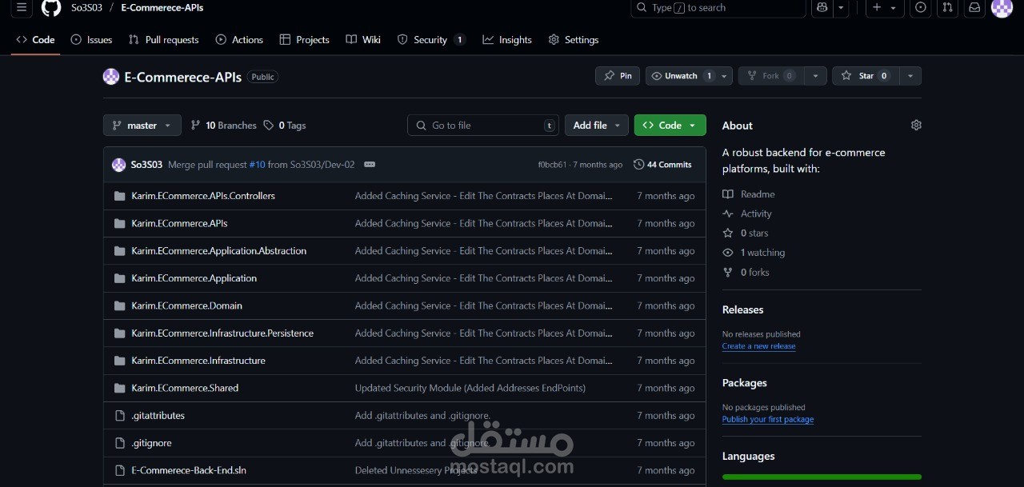View the 0 forks link
The image size is (1024, 487).
coord(746,273)
